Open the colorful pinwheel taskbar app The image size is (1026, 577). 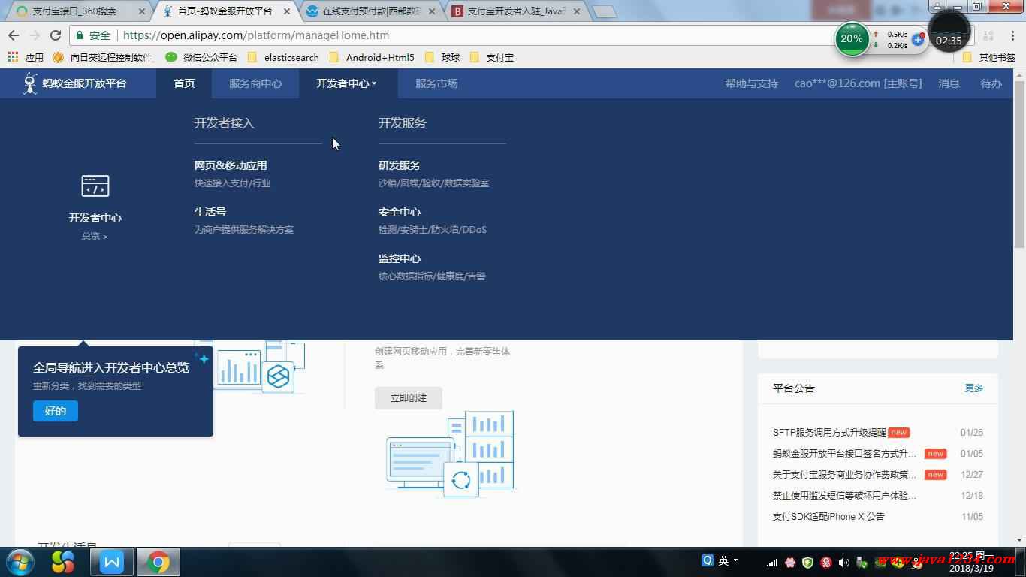[x=63, y=562]
